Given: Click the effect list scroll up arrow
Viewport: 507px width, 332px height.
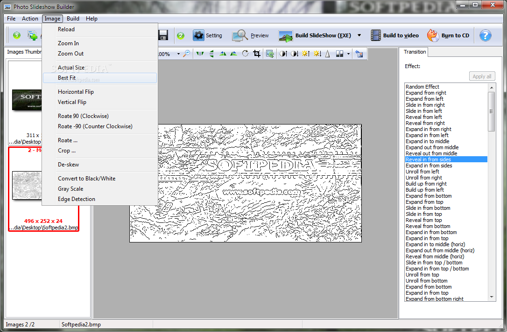Looking at the screenshot, I should click(492, 88).
